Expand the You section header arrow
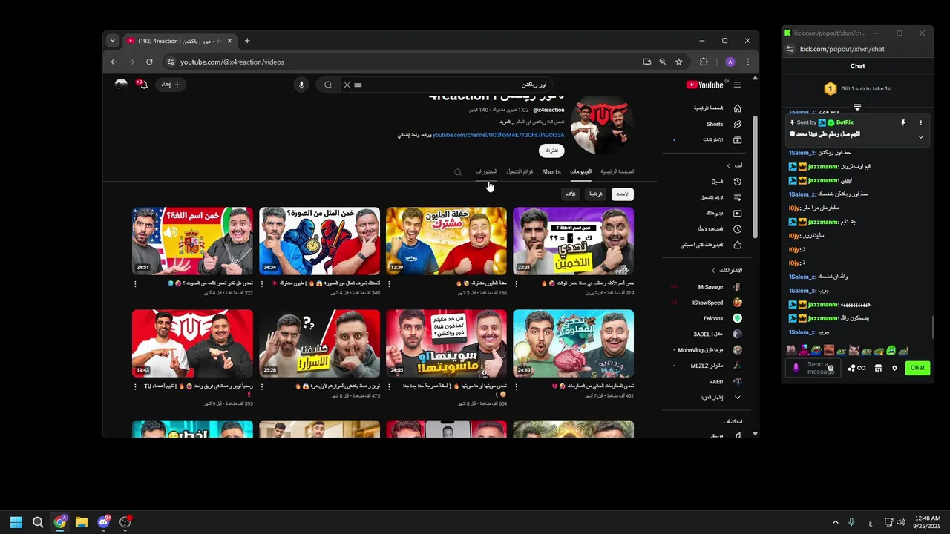Image resolution: width=950 pixels, height=534 pixels. (x=728, y=165)
